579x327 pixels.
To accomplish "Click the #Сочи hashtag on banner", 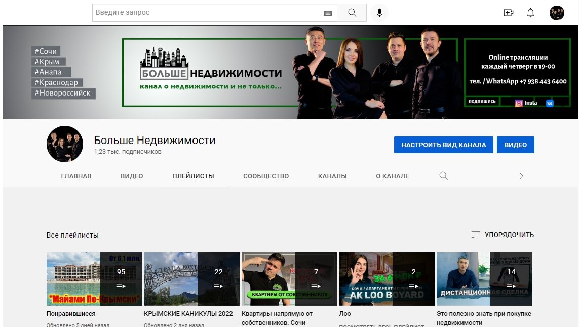I will pyautogui.click(x=46, y=51).
